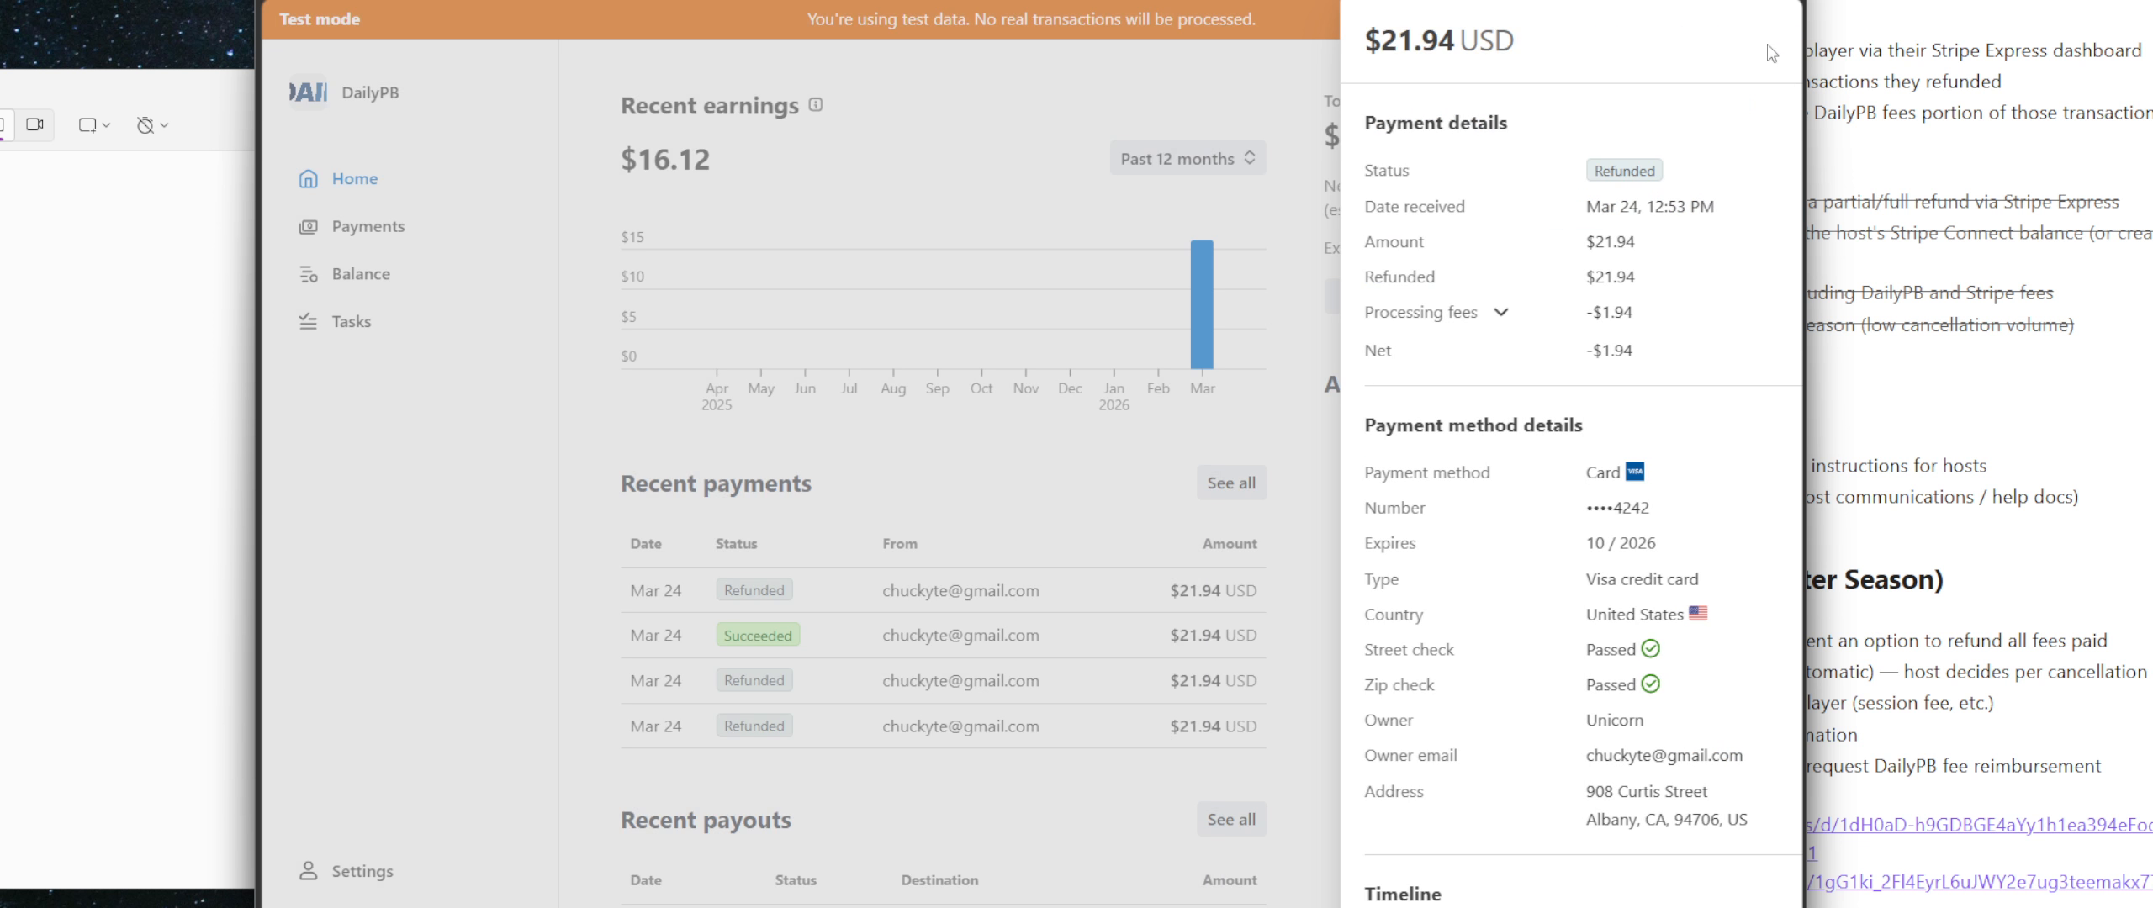Click the Test mode label in the banner
Viewport: 2153px width, 908px height.
click(x=320, y=18)
